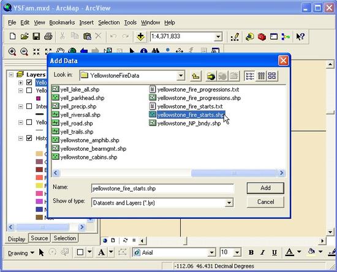This screenshot has width=337, height=272.
Task: Switch dialog to Details view icon
Action: click(x=261, y=76)
